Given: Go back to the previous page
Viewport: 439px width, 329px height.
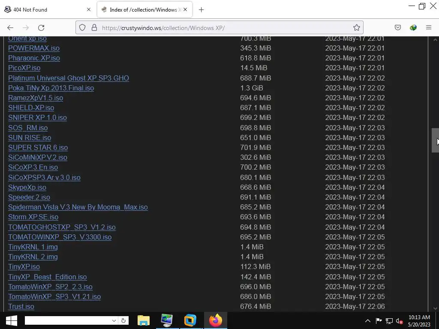Looking at the screenshot, I should pos(10,28).
